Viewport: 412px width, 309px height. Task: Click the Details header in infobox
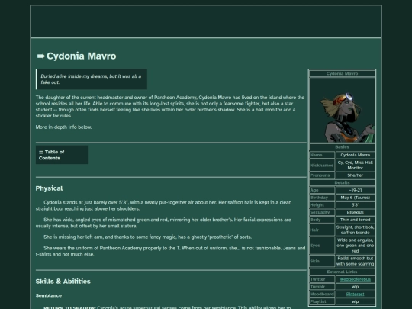342,182
